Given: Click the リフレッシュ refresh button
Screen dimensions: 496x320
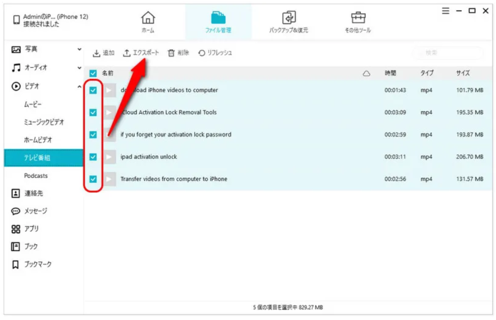Looking at the screenshot, I should pyautogui.click(x=215, y=53).
